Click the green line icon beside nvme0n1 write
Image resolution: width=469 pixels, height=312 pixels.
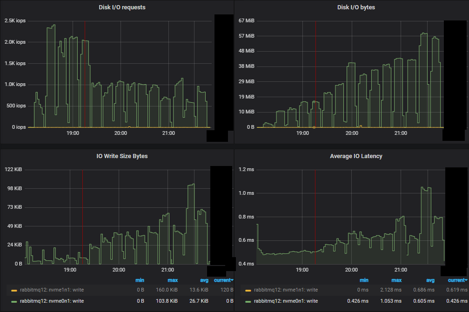coord(14,301)
